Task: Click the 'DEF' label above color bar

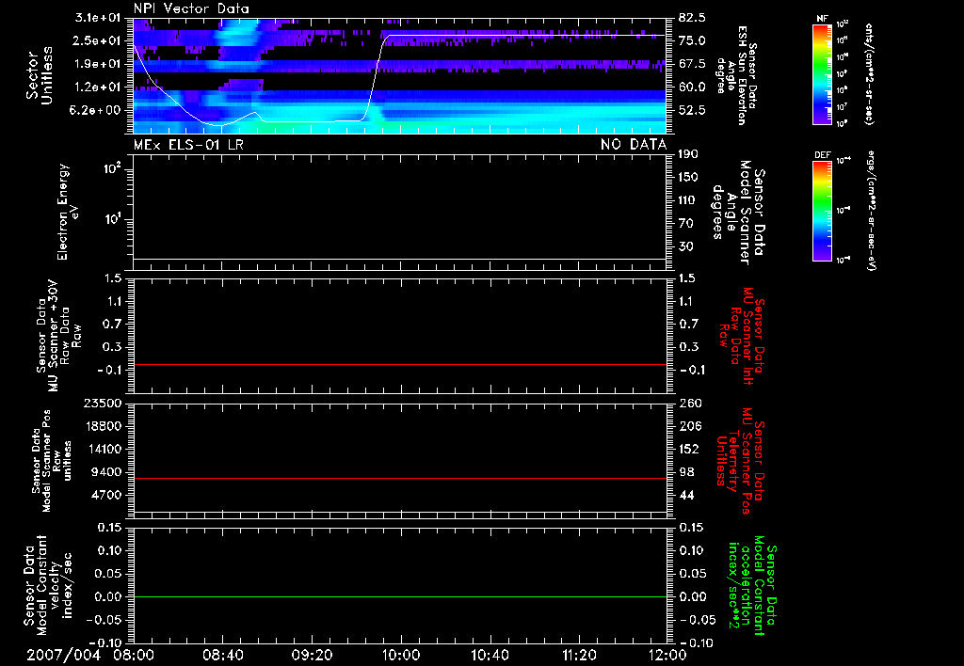Action: coord(823,155)
